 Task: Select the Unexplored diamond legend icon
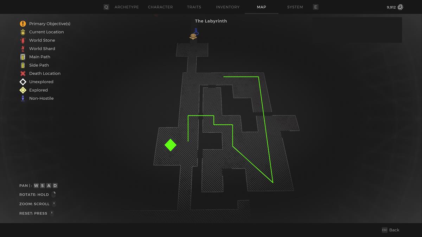pyautogui.click(x=23, y=82)
